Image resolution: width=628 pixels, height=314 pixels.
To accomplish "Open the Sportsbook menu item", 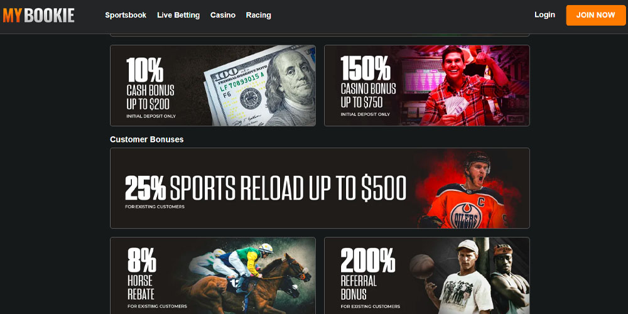I will (126, 15).
